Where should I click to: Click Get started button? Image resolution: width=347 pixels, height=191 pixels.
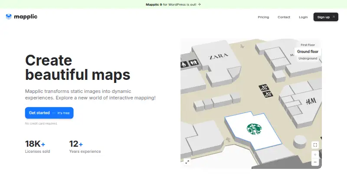(49, 113)
